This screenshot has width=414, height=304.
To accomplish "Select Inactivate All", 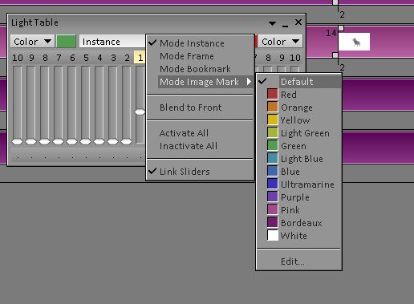I will pos(200,146).
